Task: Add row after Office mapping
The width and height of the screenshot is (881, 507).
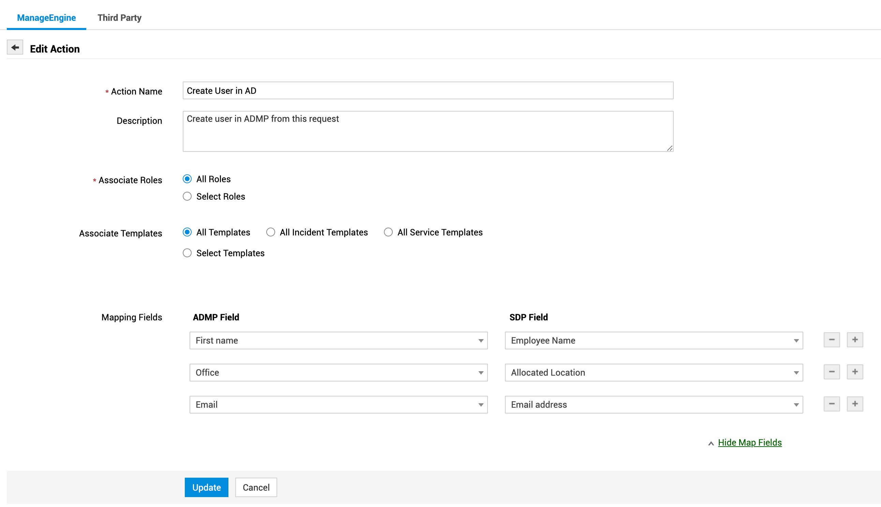Action: [x=854, y=372]
